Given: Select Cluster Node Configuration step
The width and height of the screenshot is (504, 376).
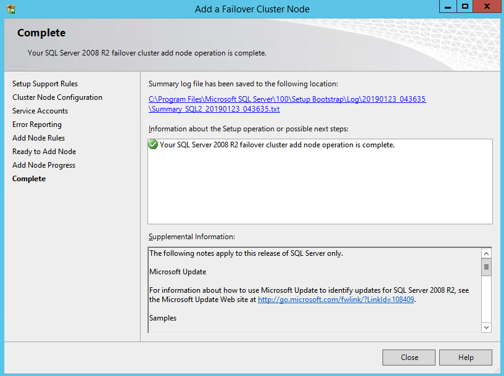Looking at the screenshot, I should [57, 97].
